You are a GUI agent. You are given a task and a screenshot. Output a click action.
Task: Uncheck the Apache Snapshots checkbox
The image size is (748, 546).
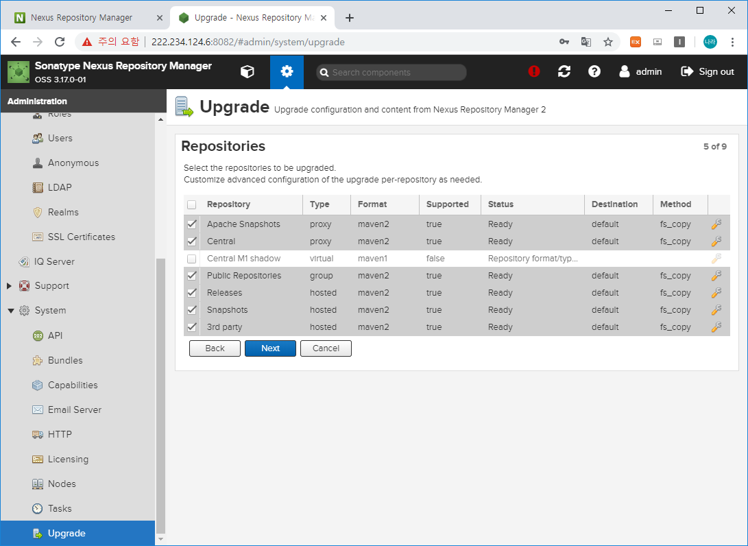pos(192,224)
